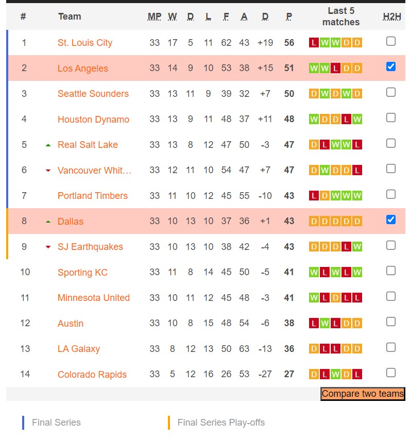Image resolution: width=410 pixels, height=438 pixels.
Task: Click Houston Dynamo's red loss result badge
Action: coord(347,120)
